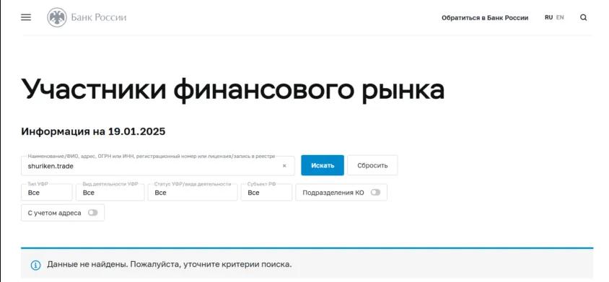Click the info icon in the no-data notice
The height and width of the screenshot is (282, 609).
(36, 265)
